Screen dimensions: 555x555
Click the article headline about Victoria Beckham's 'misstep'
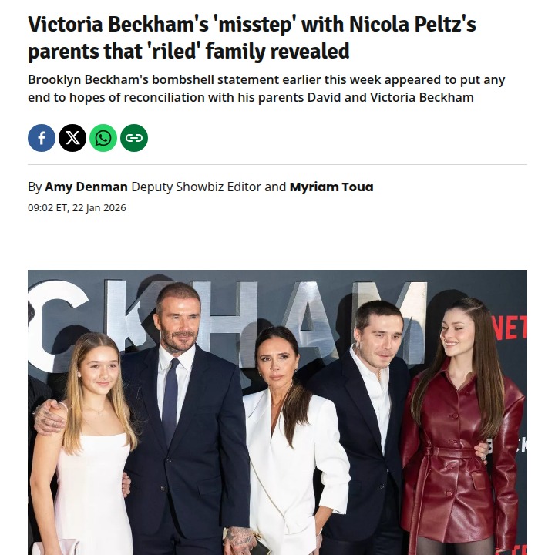pyautogui.click(x=251, y=37)
